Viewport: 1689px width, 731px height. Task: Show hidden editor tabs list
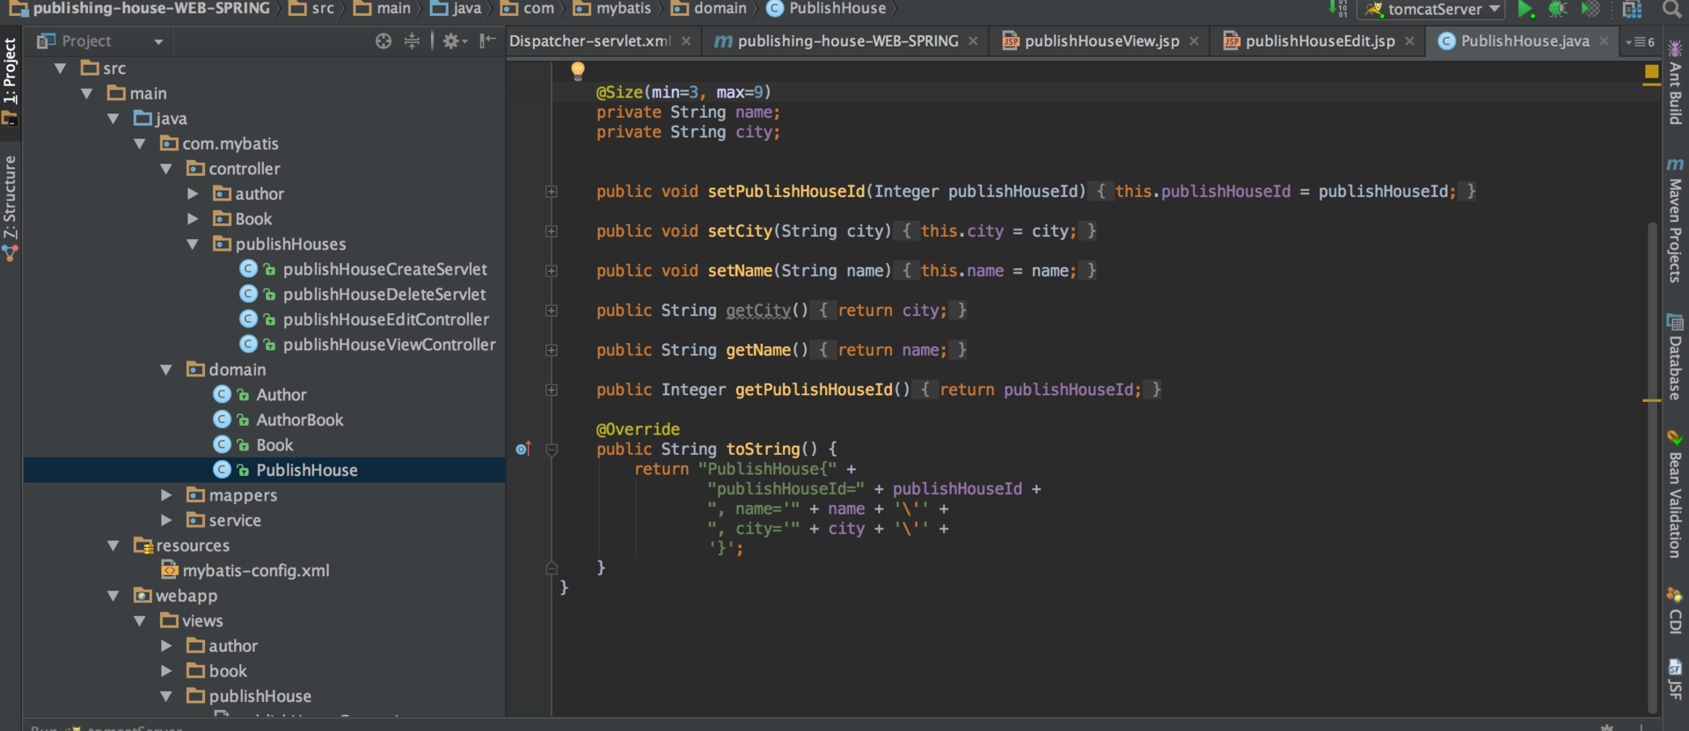(x=1639, y=41)
